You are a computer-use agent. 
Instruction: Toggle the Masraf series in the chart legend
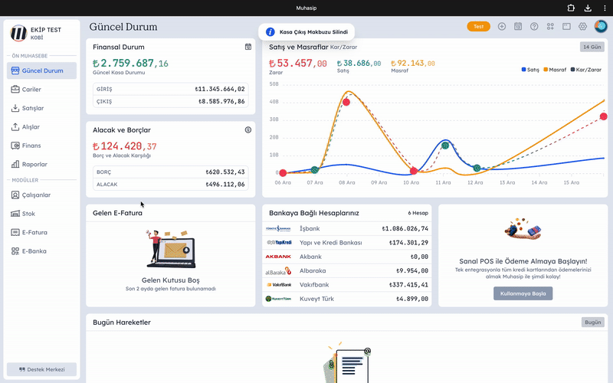coord(557,70)
